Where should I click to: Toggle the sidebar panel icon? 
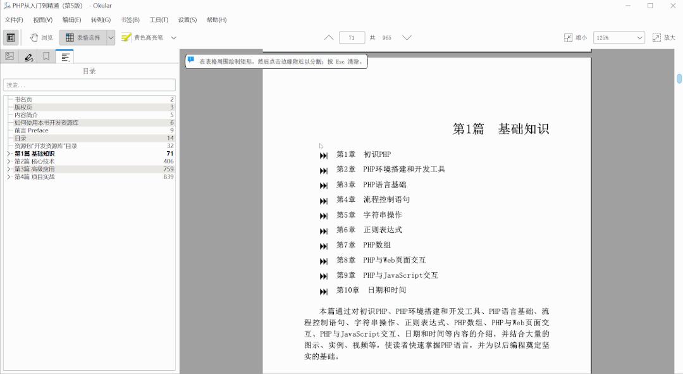coord(9,38)
